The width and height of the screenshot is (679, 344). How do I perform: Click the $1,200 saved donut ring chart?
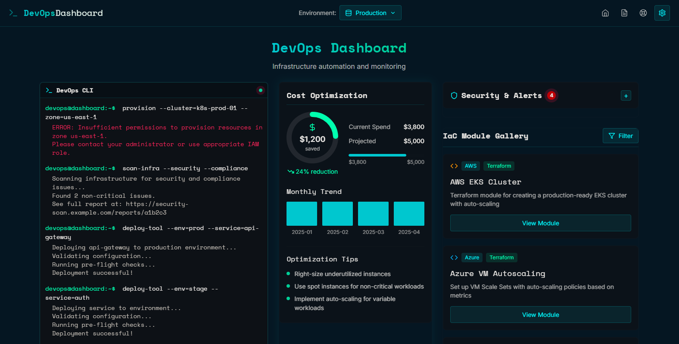[x=312, y=138]
